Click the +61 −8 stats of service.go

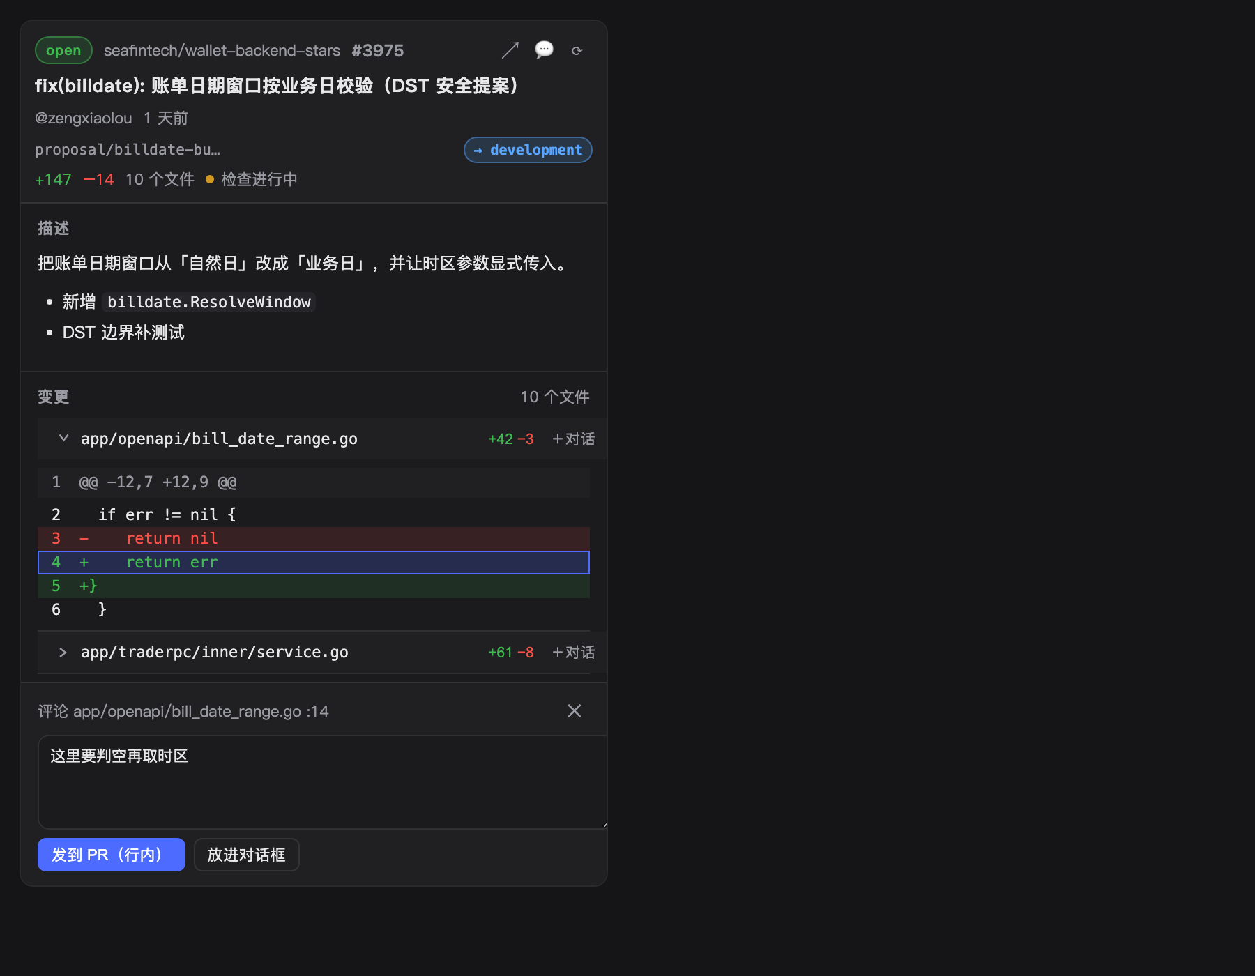click(510, 652)
